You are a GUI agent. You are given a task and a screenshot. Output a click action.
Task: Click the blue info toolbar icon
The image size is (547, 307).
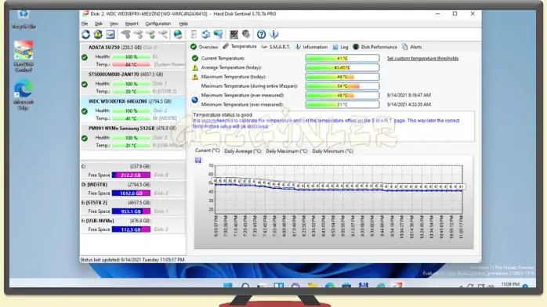coord(274,34)
